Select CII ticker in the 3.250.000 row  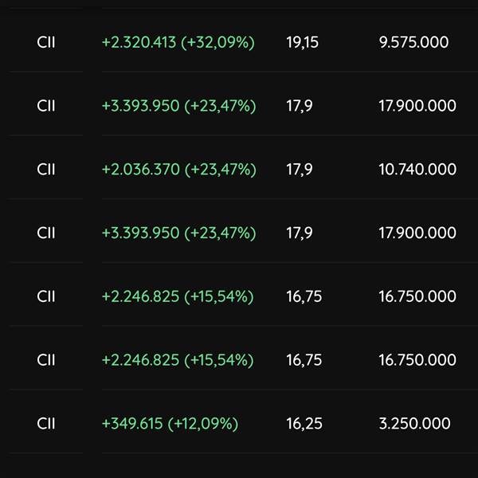[46, 424]
